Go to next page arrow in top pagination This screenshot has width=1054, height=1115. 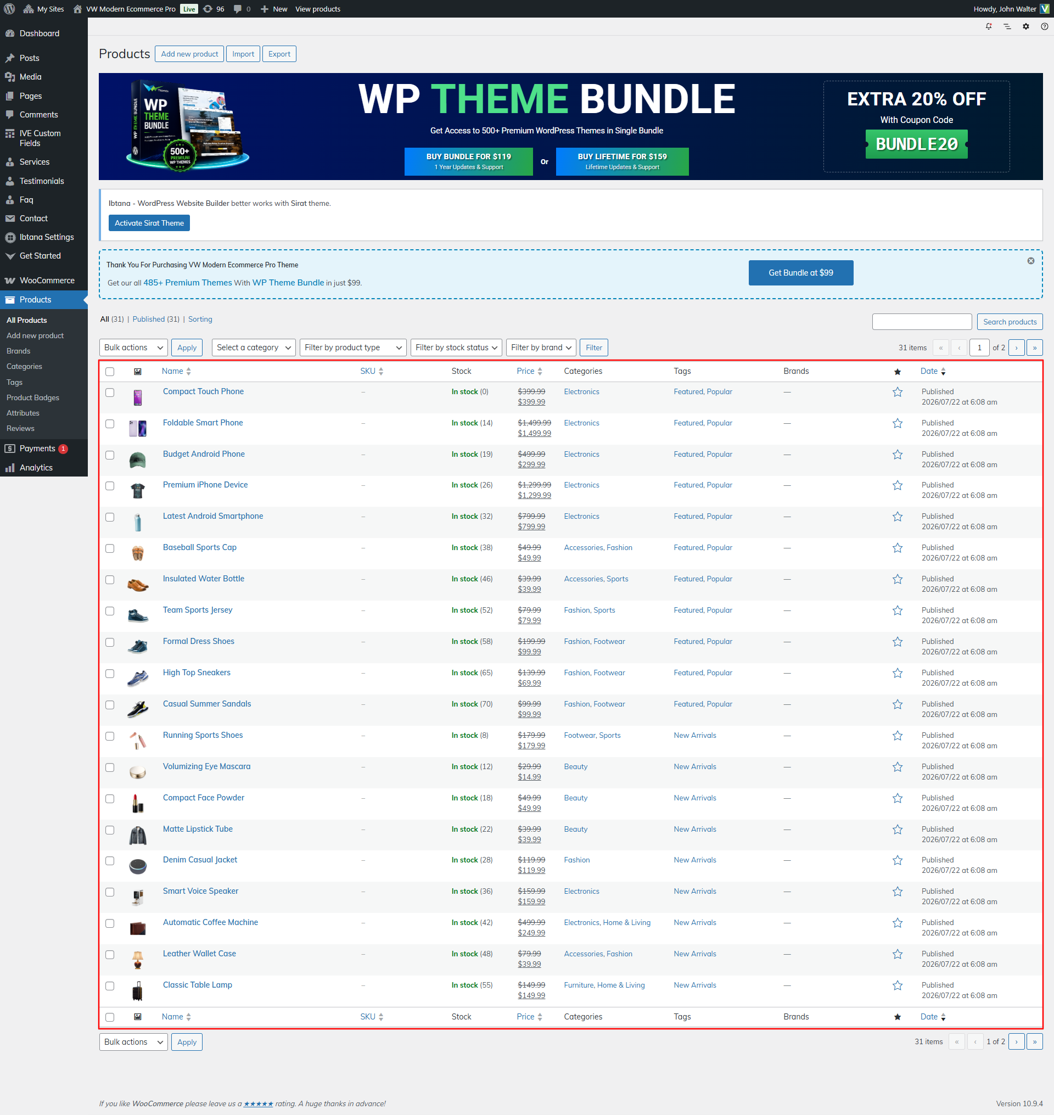pyautogui.click(x=1016, y=348)
